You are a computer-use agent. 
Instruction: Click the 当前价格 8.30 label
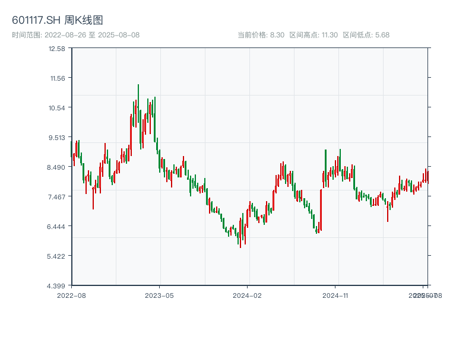point(261,35)
